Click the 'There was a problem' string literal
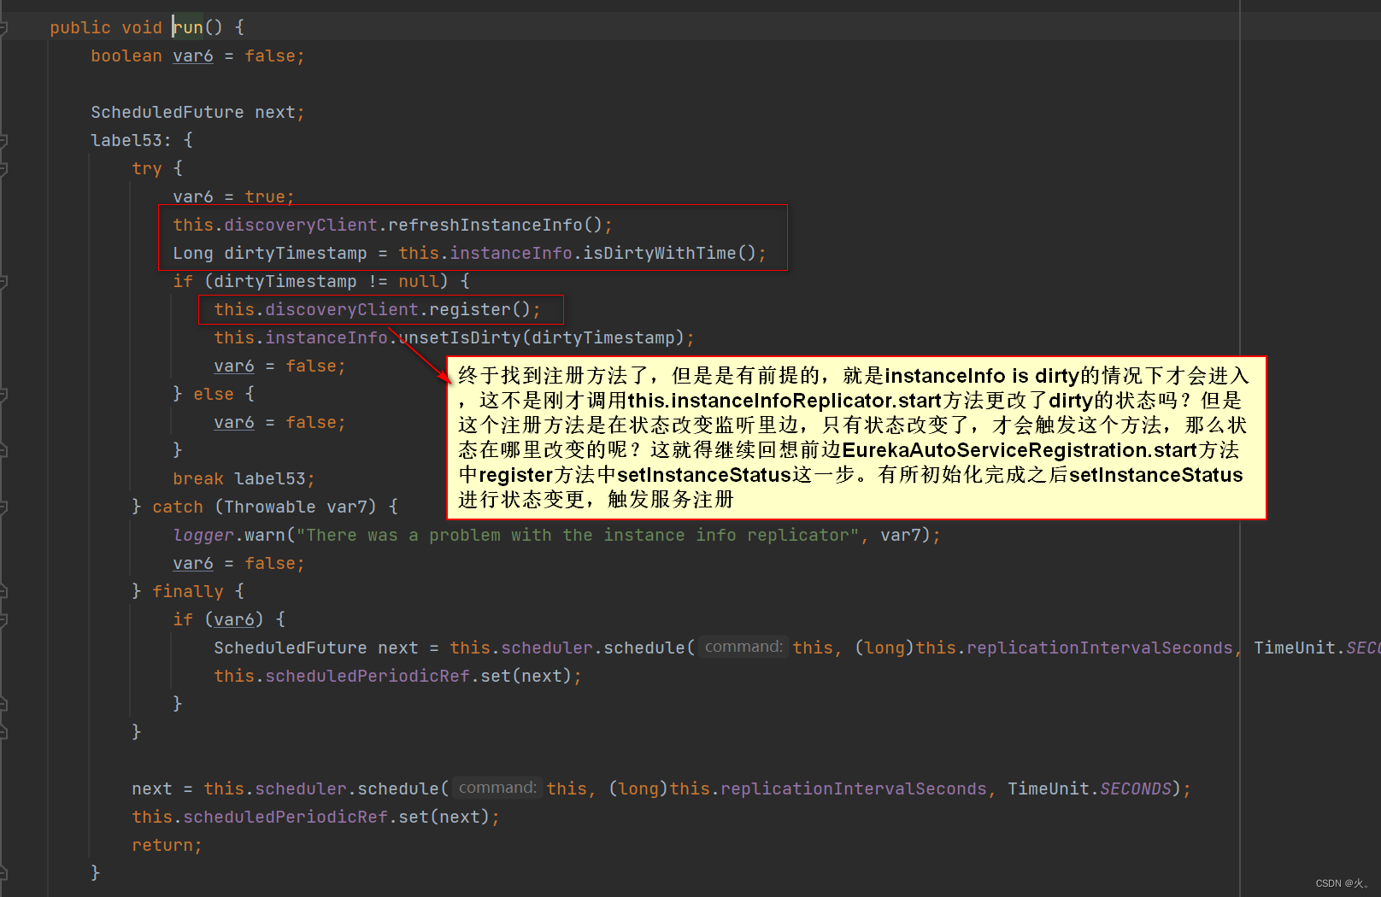Viewport: 1381px width, 897px height. 578,535
